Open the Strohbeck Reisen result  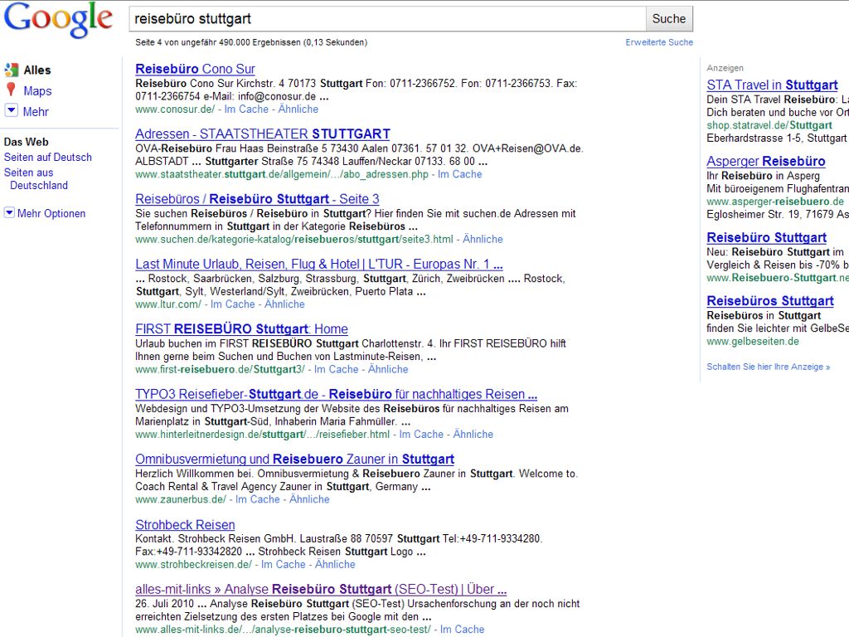click(185, 525)
